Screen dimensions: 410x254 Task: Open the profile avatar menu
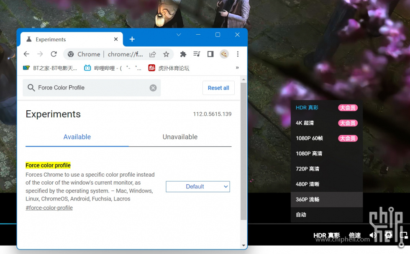(x=224, y=54)
